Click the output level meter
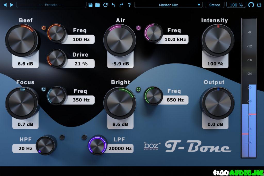The image size is (264, 176). pos(249,88)
